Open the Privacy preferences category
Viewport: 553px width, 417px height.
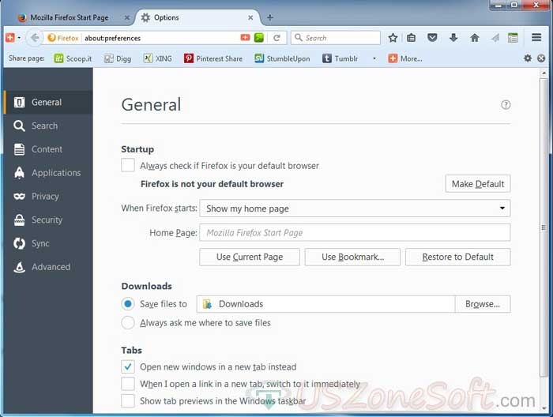[49, 197]
